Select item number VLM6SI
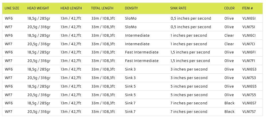The height and width of the screenshot is (118, 266). pos(249,18)
